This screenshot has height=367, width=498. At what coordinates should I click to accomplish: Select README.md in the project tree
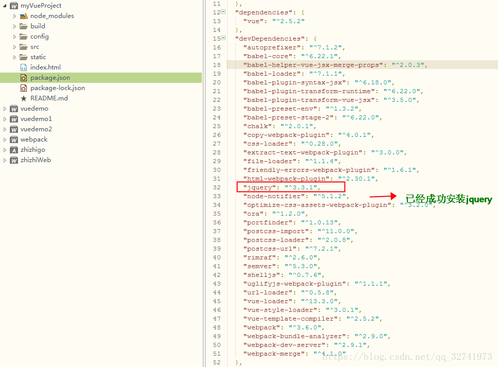point(49,98)
